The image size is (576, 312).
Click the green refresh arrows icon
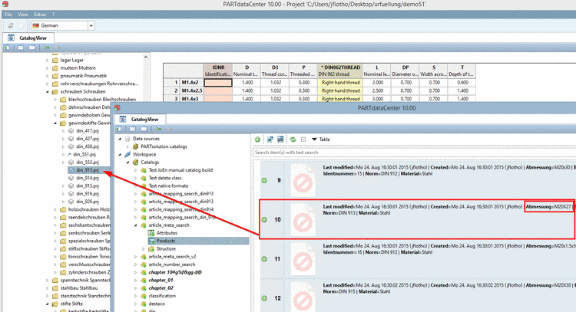coord(293,139)
